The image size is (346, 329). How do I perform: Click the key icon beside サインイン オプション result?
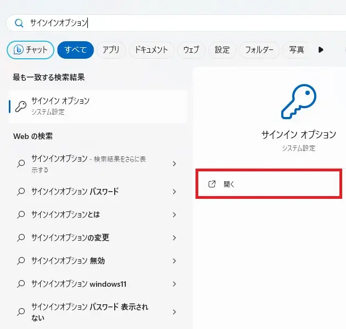tap(21, 106)
